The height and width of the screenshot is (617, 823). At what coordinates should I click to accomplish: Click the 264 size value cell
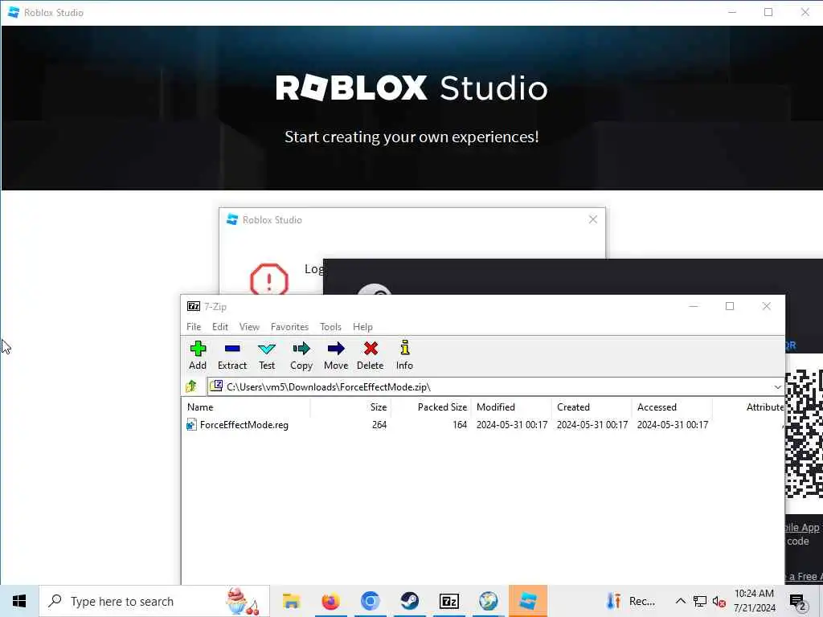click(x=379, y=425)
